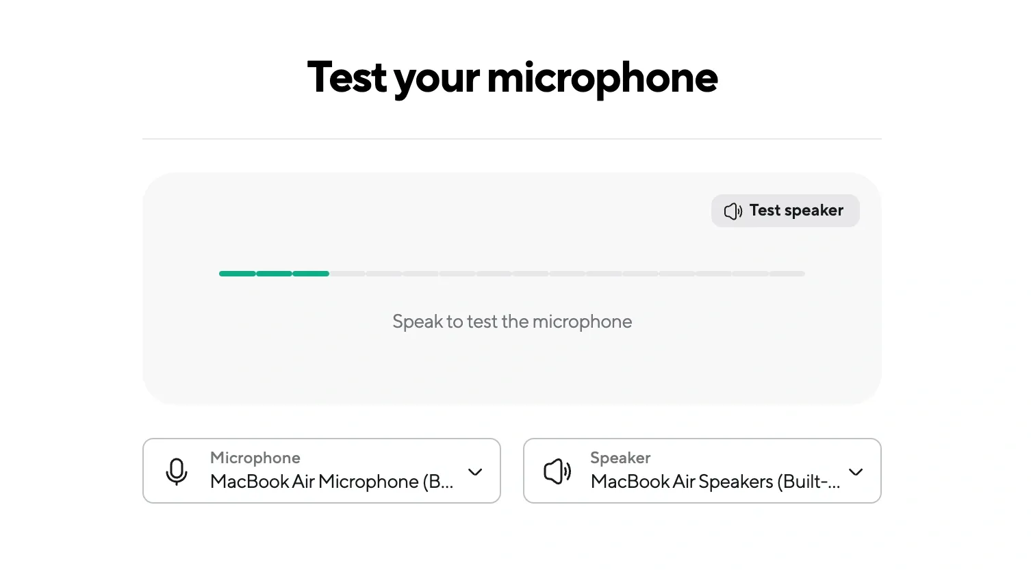Expand the Microphone dropdown chevron
Image resolution: width=1031 pixels, height=572 pixels.
click(475, 471)
